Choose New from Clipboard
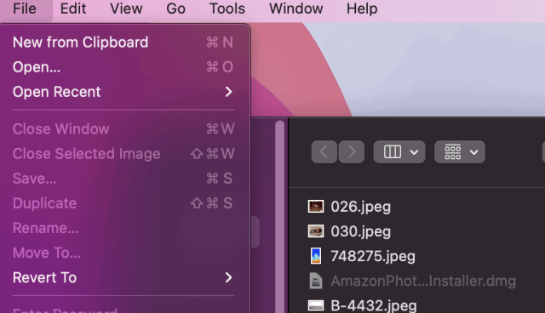The height and width of the screenshot is (313, 545). click(123, 43)
